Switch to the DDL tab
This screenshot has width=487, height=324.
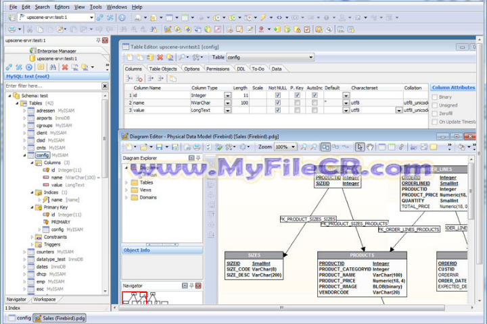click(x=241, y=69)
